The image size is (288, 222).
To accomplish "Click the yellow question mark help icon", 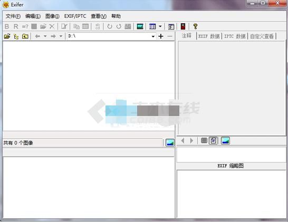I will 195,26.
